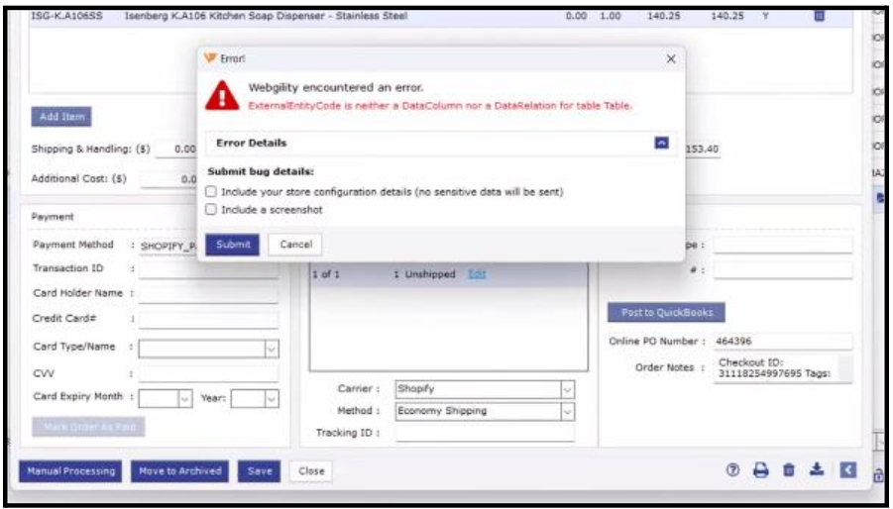The width and height of the screenshot is (893, 509).
Task: Save the order
Action: click(259, 471)
